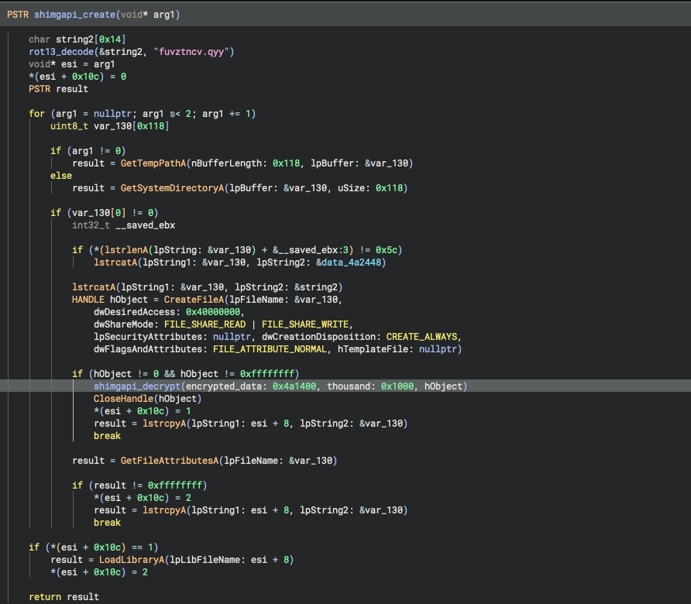Viewport: 691px width, 604px height.
Task: Select the PSTR return type in the header
Action: click(18, 15)
